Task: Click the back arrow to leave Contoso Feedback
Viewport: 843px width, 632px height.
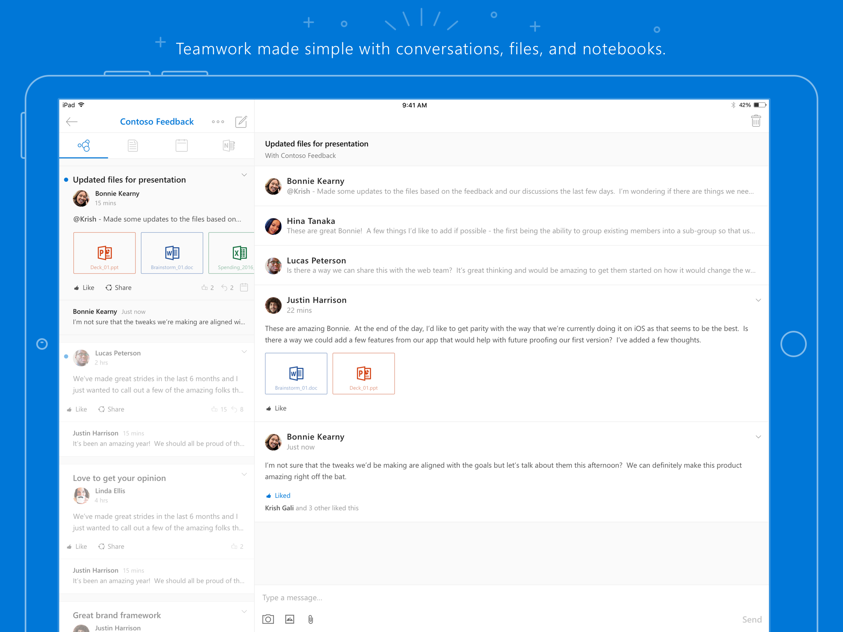Action: click(71, 121)
